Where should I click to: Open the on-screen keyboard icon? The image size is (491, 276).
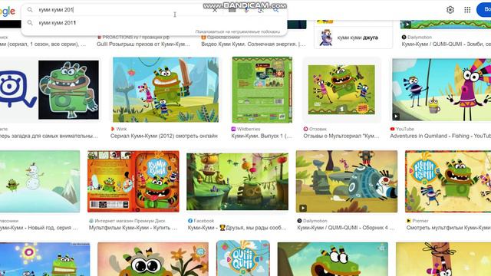click(x=232, y=10)
